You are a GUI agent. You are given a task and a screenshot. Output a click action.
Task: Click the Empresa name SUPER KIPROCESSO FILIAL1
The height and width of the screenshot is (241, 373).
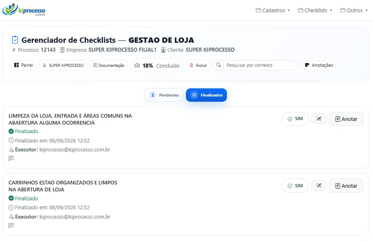pyautogui.click(x=122, y=50)
